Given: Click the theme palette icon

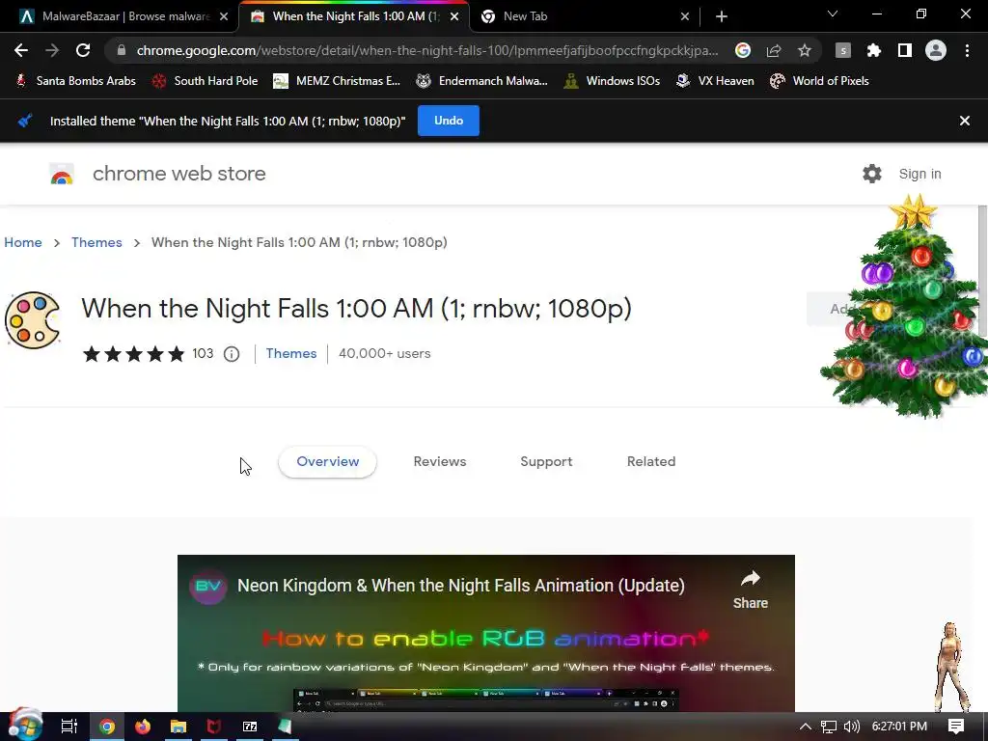Looking at the screenshot, I should point(32,320).
